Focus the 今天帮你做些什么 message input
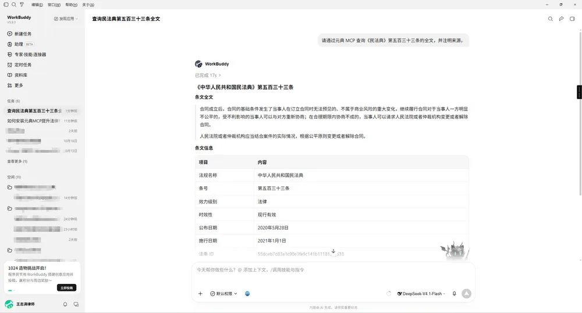The height and width of the screenshot is (313, 582). [x=333, y=270]
